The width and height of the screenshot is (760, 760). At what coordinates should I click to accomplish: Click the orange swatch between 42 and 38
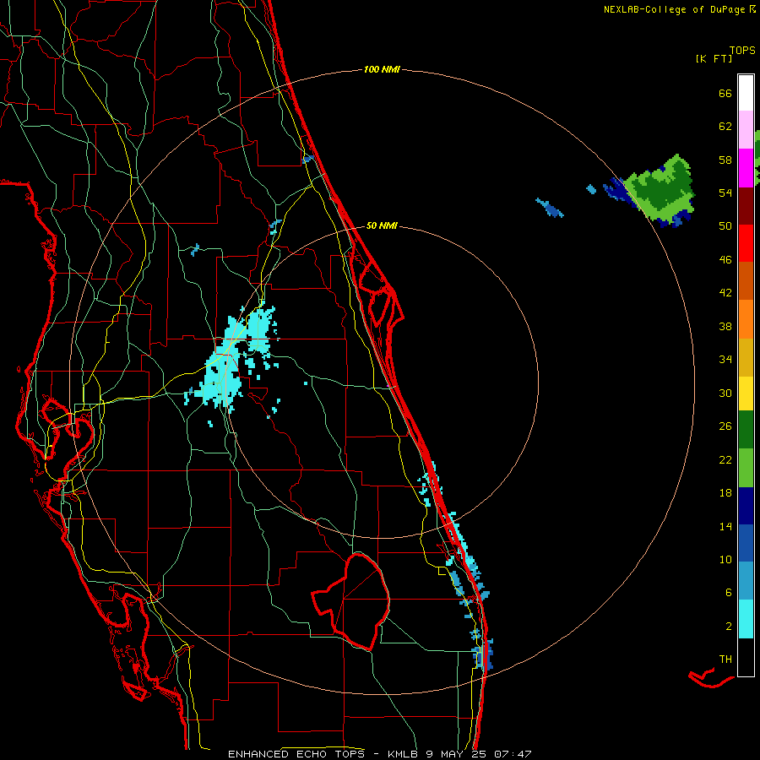pos(746,319)
